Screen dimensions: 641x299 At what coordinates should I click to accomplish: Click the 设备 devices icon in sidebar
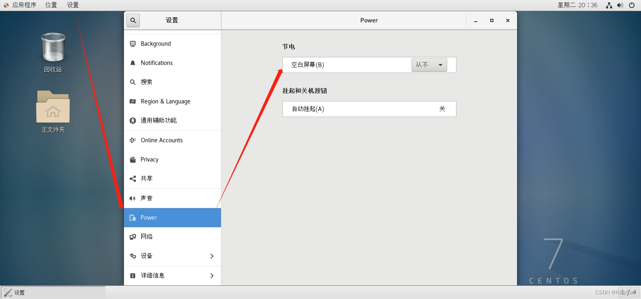pyautogui.click(x=133, y=256)
